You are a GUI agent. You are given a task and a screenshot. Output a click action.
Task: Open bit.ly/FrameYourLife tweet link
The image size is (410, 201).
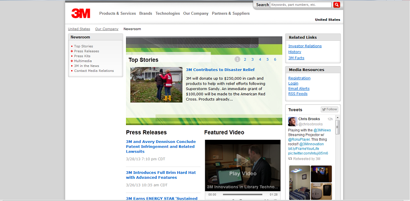[x=304, y=149]
